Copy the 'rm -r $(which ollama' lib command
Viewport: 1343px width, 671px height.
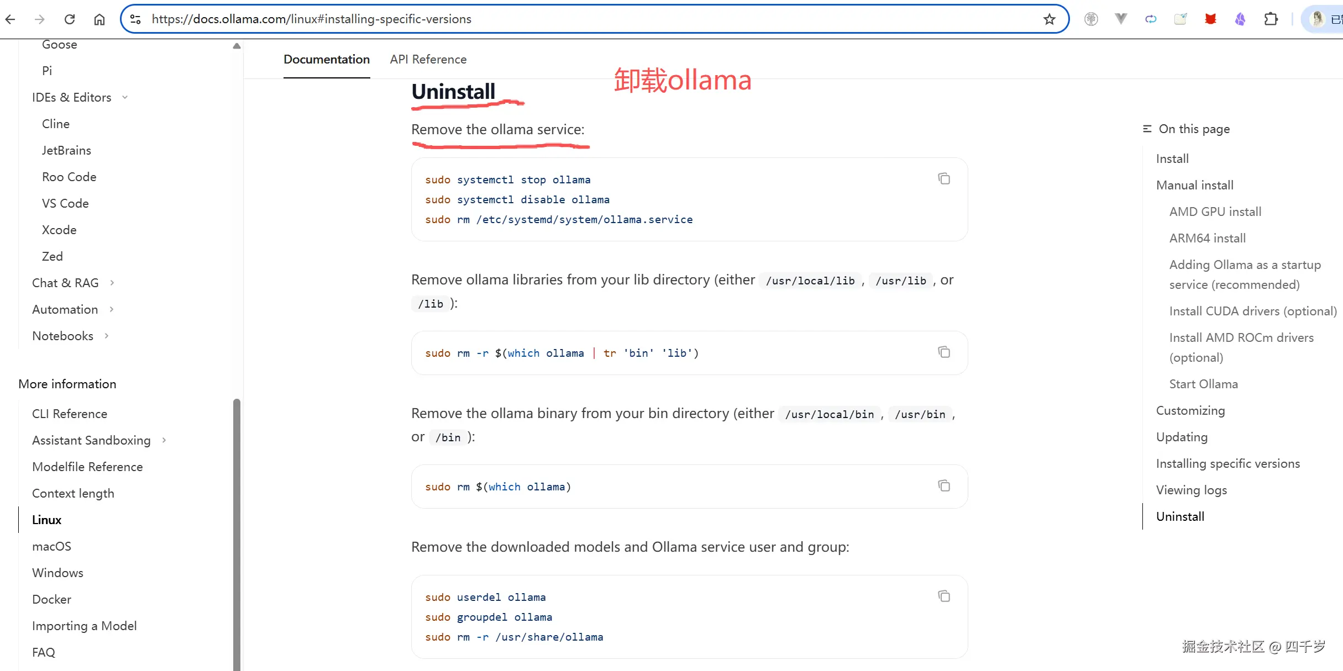(x=943, y=352)
